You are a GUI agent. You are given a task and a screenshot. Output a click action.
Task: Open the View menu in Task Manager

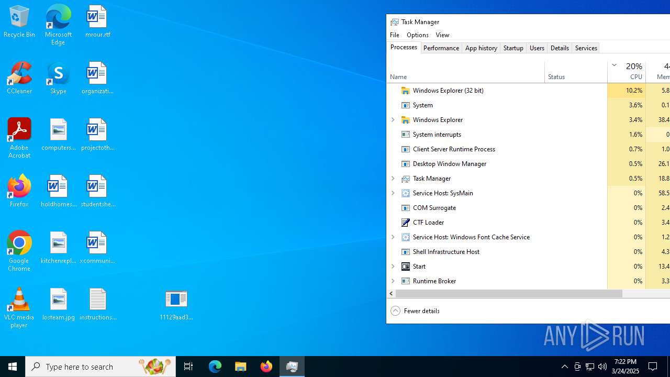click(x=442, y=35)
